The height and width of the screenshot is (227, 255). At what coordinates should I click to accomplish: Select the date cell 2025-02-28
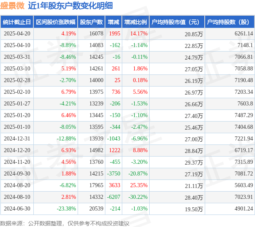pyautogui.click(x=17, y=80)
